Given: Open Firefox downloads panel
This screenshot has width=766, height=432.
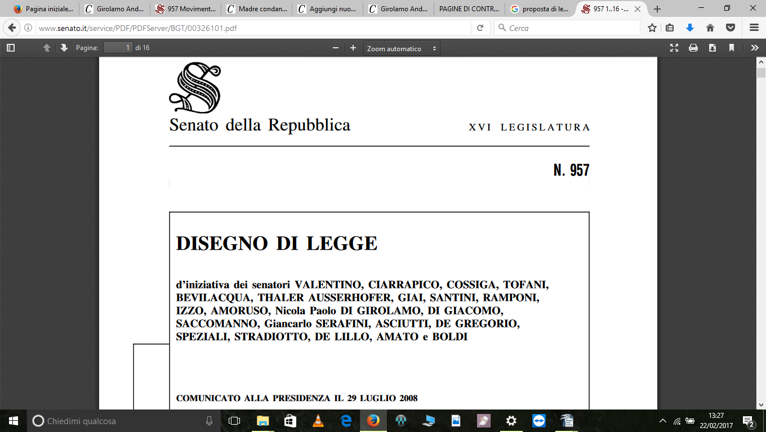Looking at the screenshot, I should [x=690, y=28].
